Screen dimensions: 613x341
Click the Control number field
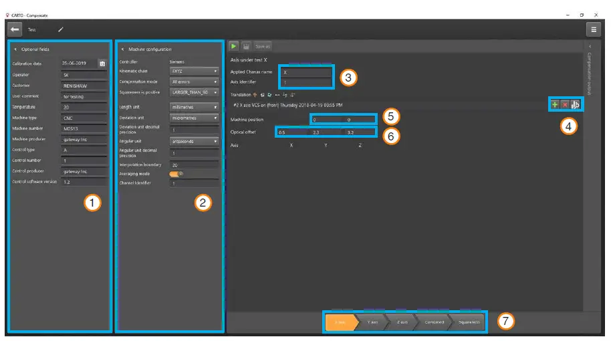(x=84, y=160)
